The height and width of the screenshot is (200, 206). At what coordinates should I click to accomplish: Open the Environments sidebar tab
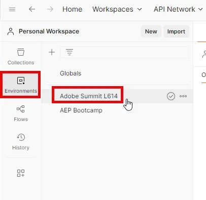21,85
